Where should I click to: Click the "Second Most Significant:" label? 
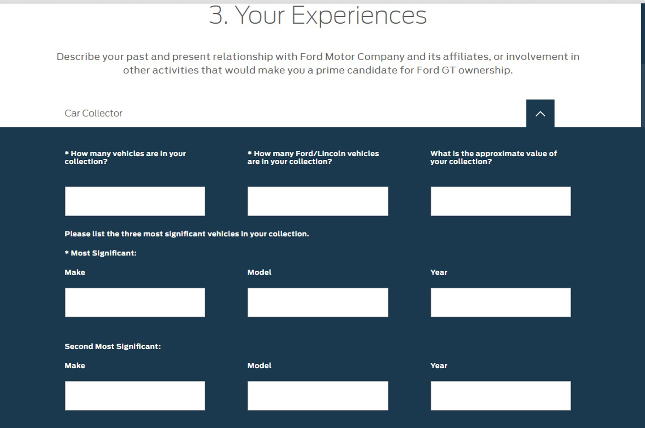[x=112, y=346]
